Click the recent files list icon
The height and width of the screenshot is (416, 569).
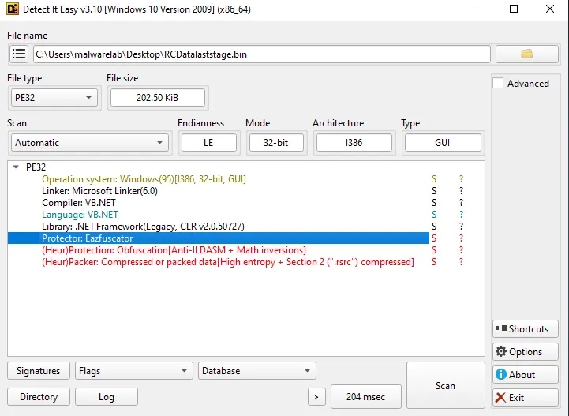pos(19,54)
